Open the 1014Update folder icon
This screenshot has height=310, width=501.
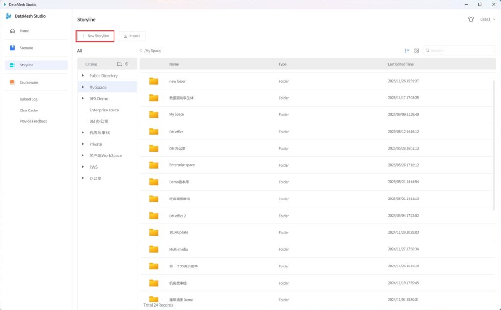(154, 233)
